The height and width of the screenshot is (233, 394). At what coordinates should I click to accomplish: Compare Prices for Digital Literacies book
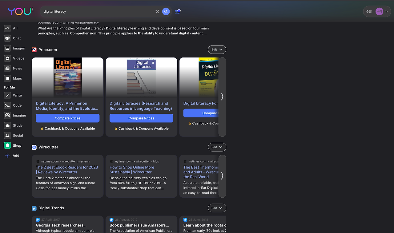[x=142, y=118]
